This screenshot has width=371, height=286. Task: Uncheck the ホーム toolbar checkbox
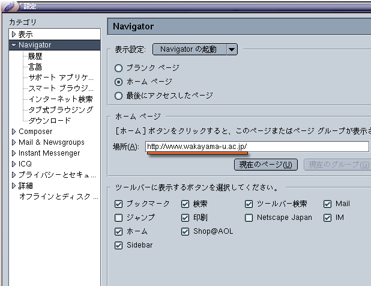point(118,231)
